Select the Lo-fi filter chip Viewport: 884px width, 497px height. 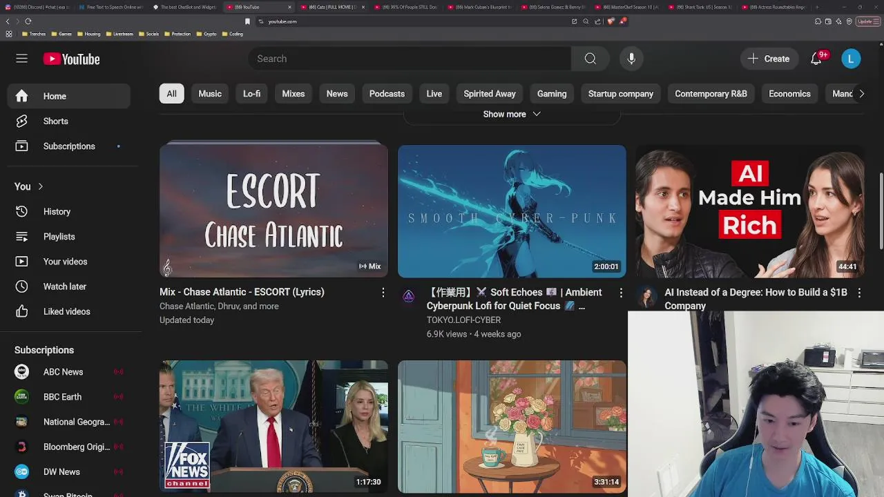251,93
